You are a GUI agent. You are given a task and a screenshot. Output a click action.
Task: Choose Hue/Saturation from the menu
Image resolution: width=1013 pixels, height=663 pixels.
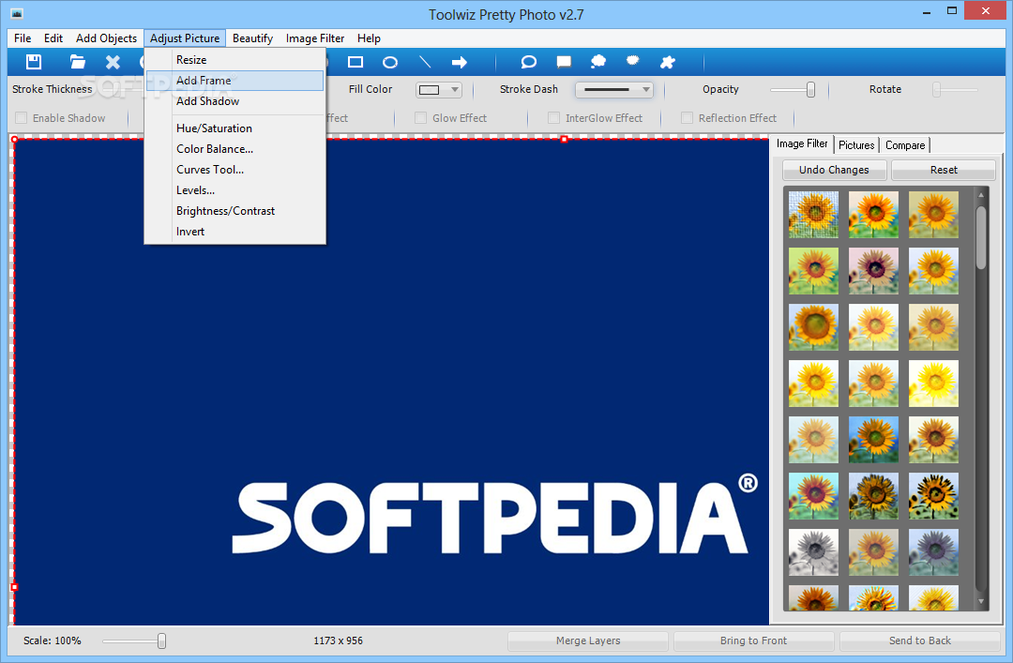click(x=235, y=128)
